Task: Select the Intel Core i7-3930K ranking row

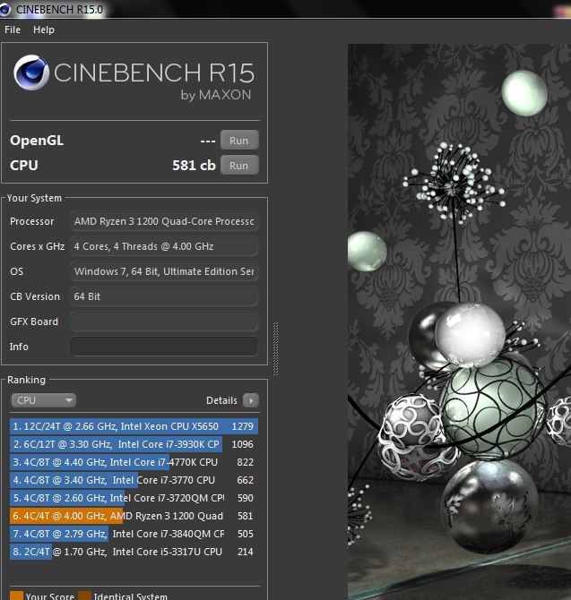Action: [x=134, y=444]
